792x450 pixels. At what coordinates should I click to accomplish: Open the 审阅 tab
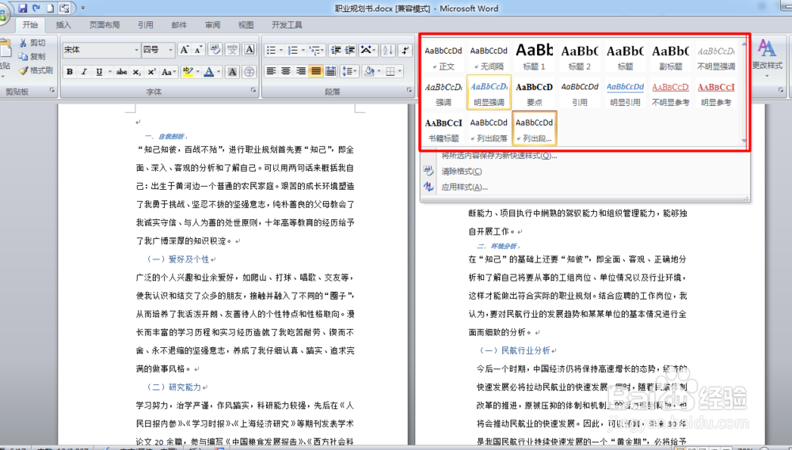(x=212, y=25)
